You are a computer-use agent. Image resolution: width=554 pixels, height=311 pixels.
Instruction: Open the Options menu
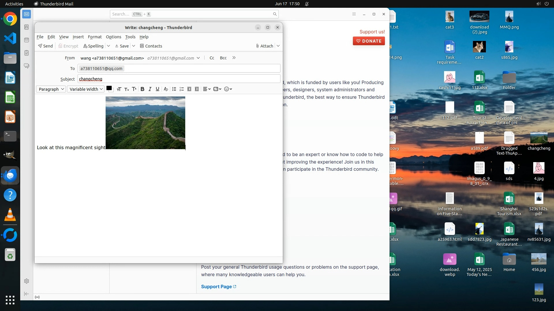coord(113,37)
